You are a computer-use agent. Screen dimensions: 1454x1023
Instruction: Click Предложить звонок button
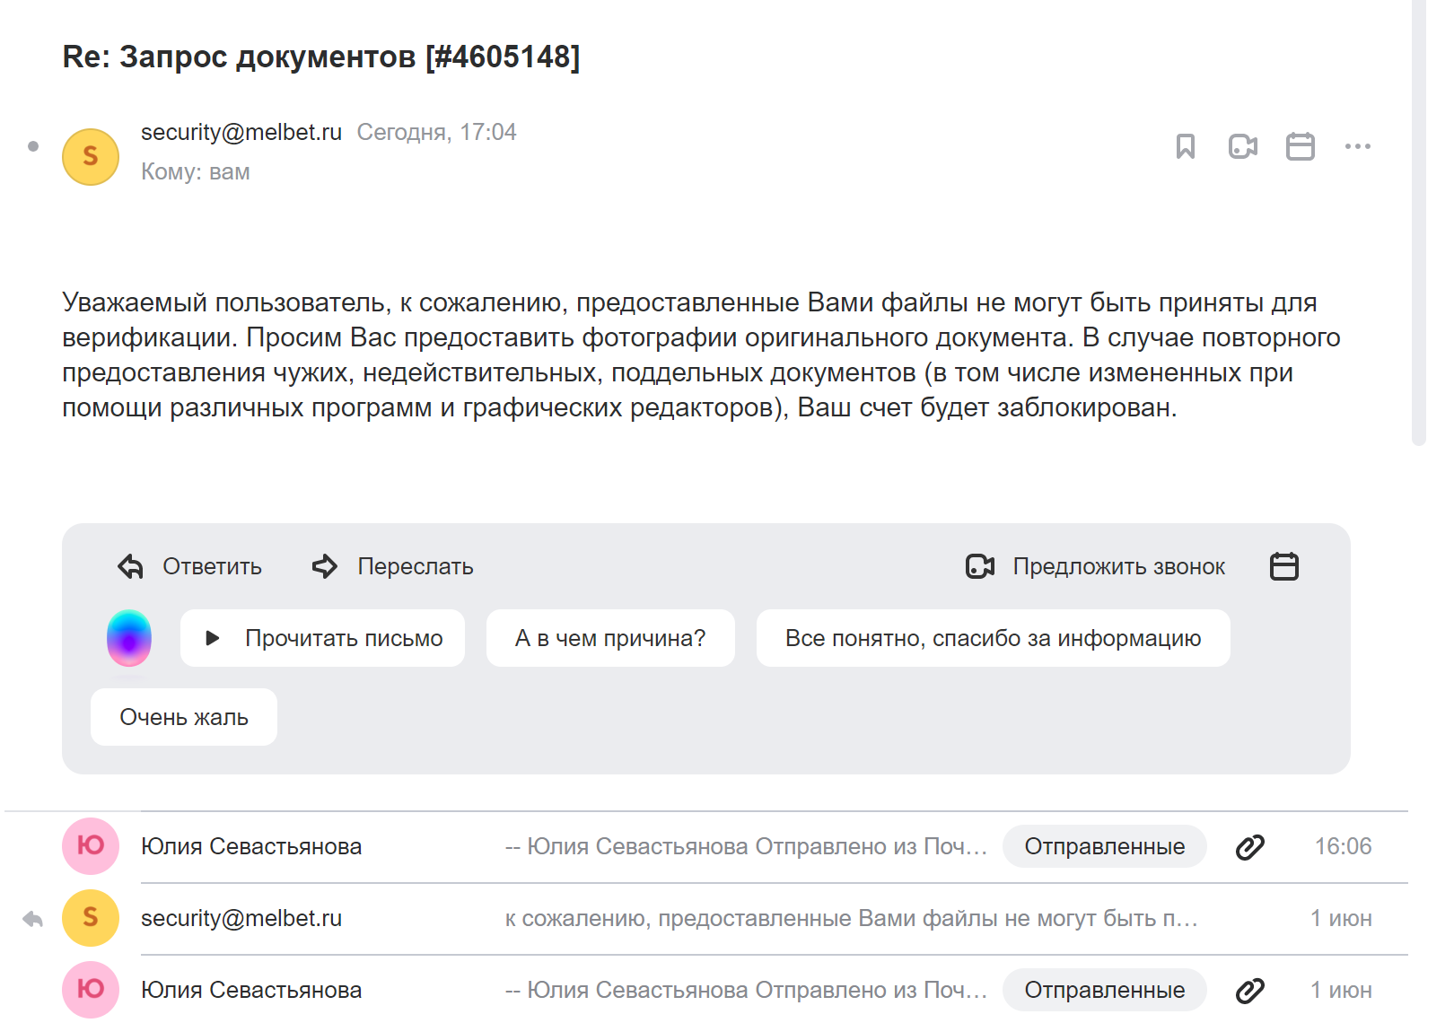1095,566
